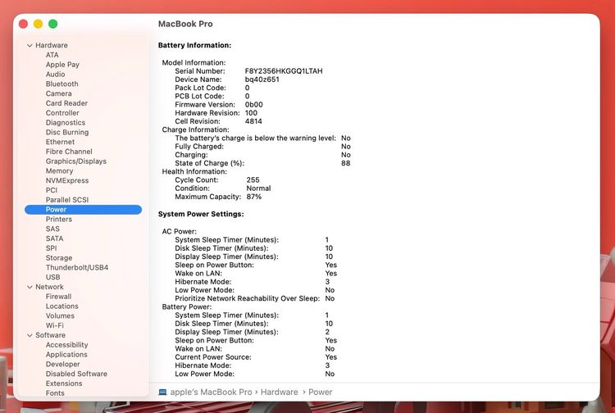Open Fonts software list
The height and width of the screenshot is (413, 615).
click(55, 393)
